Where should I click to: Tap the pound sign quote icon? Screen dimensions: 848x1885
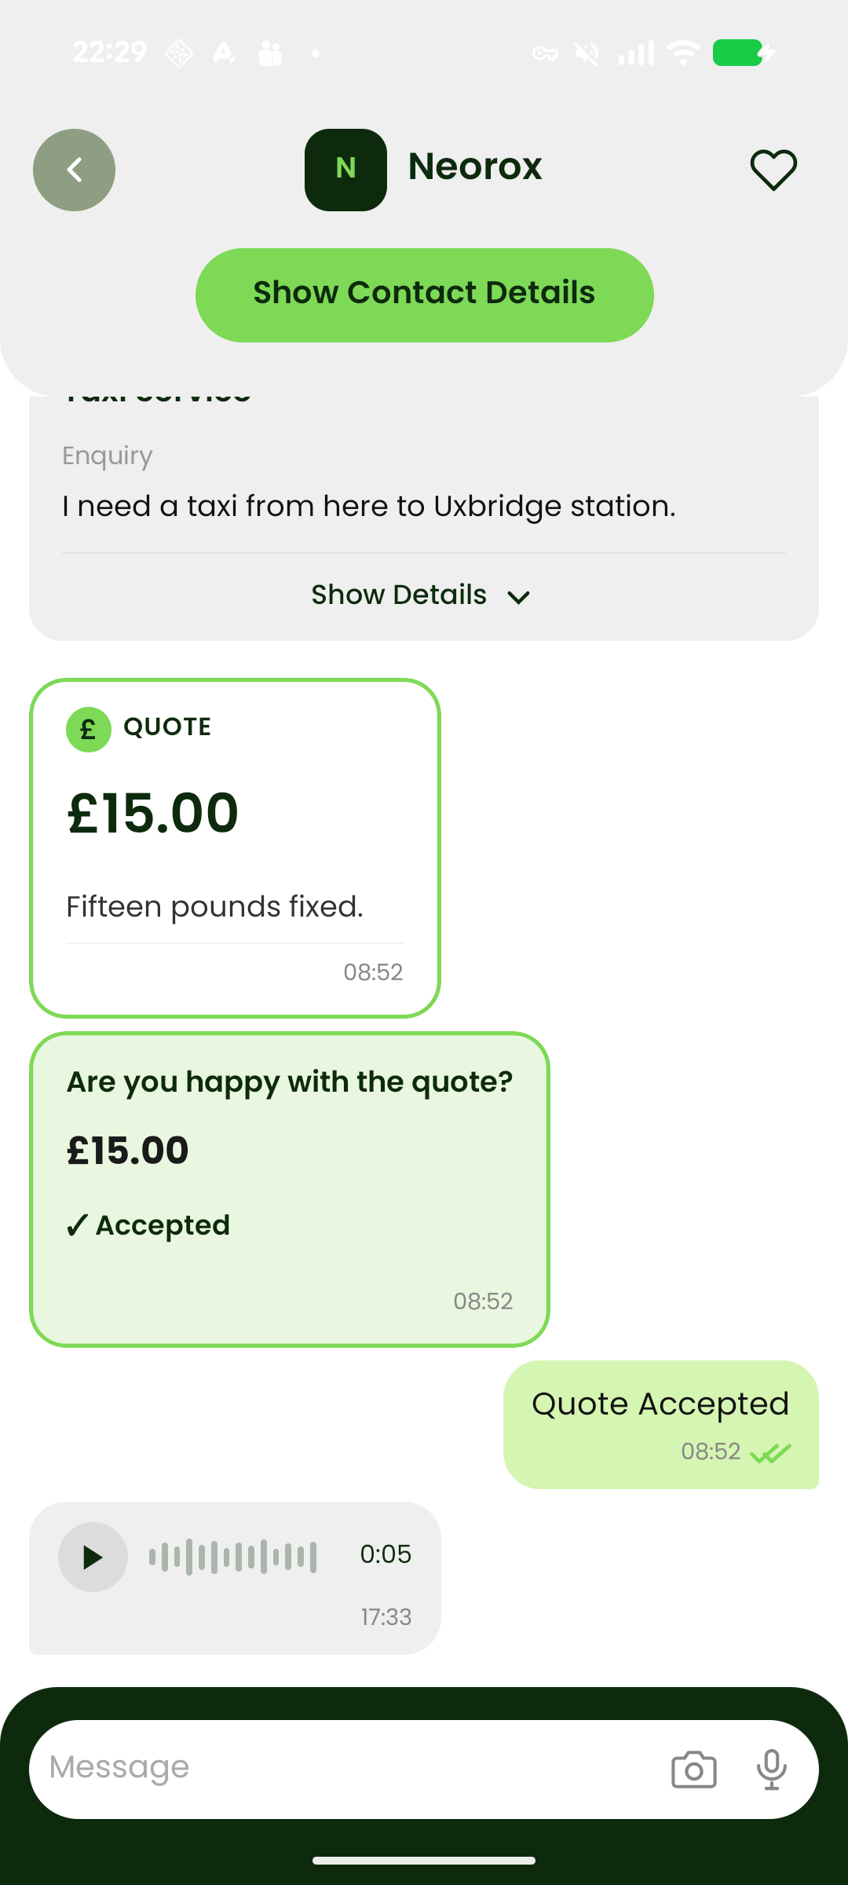click(x=88, y=730)
